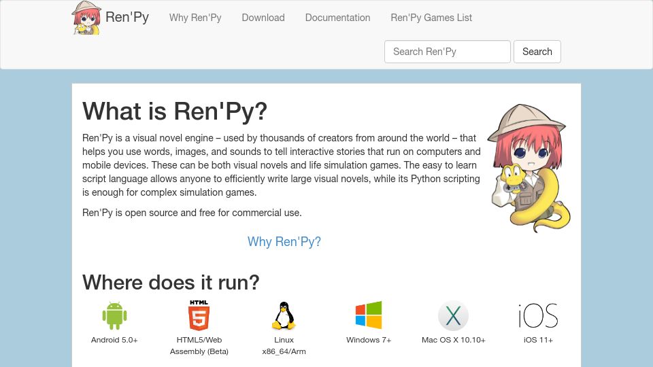This screenshot has height=367, width=653.
Task: Click the 'What is Ren'Py?' heading
Action: click(x=175, y=111)
